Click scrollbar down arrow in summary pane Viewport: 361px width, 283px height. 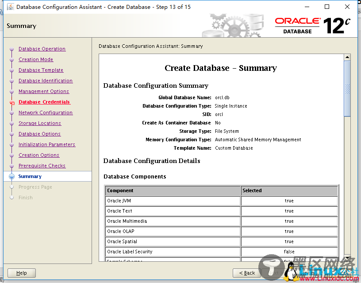click(x=347, y=258)
